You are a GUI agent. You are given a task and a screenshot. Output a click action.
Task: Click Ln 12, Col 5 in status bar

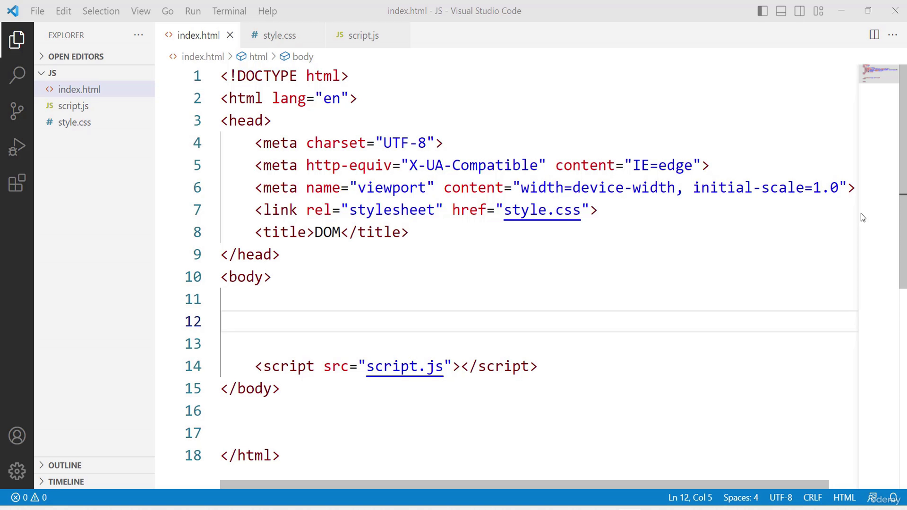[690, 498]
